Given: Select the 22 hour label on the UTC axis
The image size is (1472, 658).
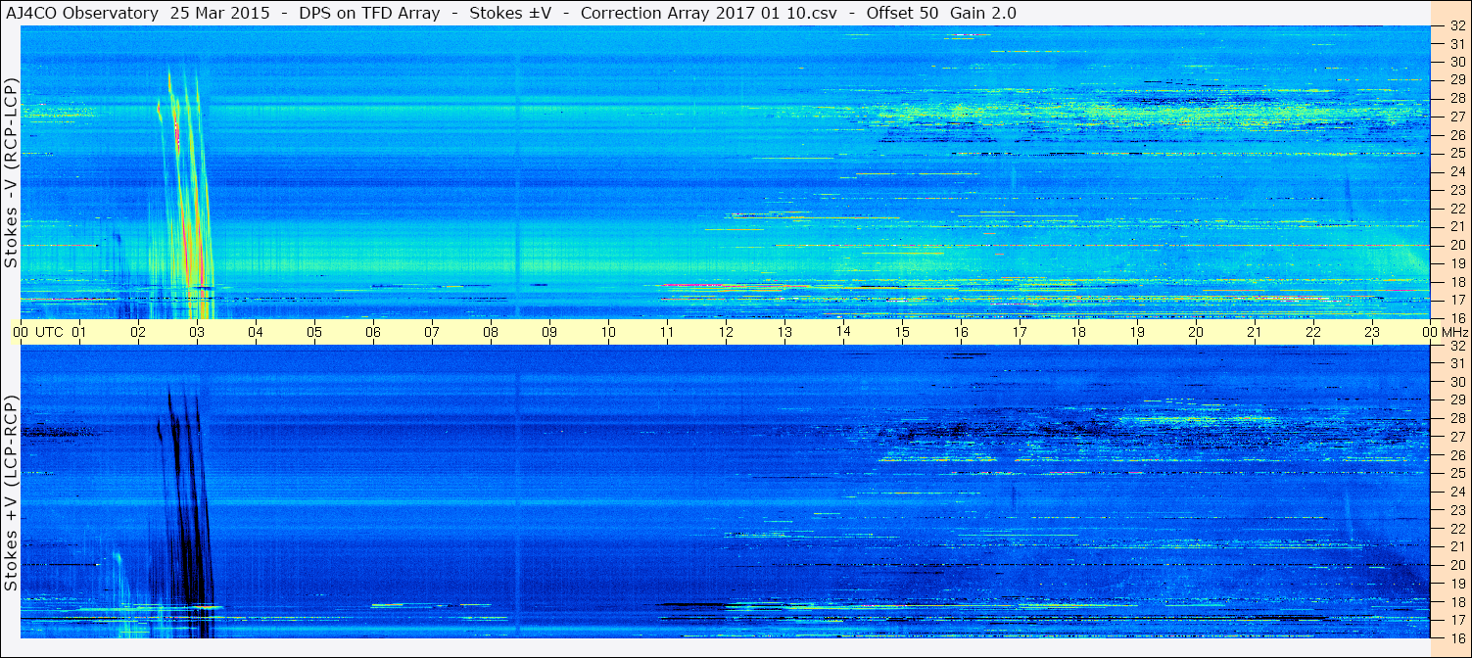Looking at the screenshot, I should click(1313, 332).
